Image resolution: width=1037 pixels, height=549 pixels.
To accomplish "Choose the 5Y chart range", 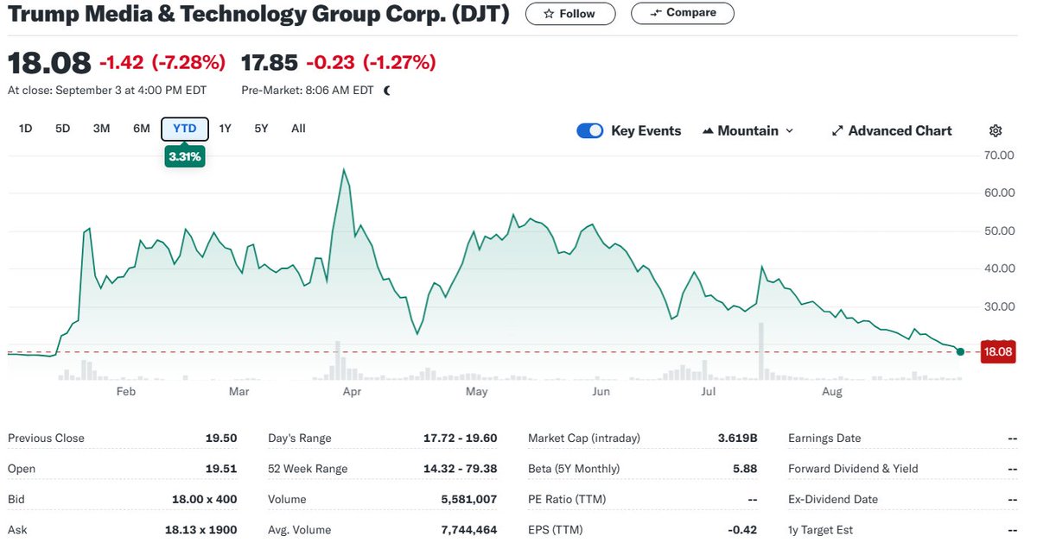I will pos(261,129).
